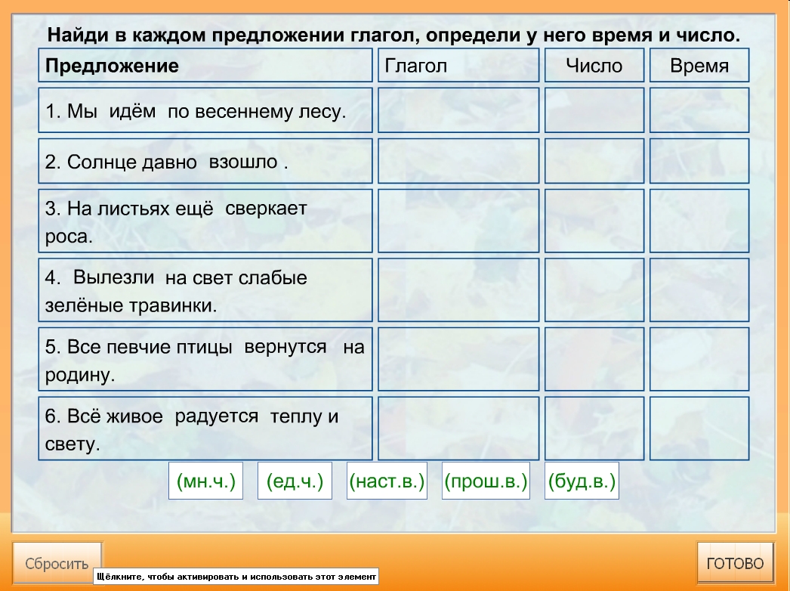Click the word лесу in sentence 1
790x591 pixels.
click(x=319, y=111)
